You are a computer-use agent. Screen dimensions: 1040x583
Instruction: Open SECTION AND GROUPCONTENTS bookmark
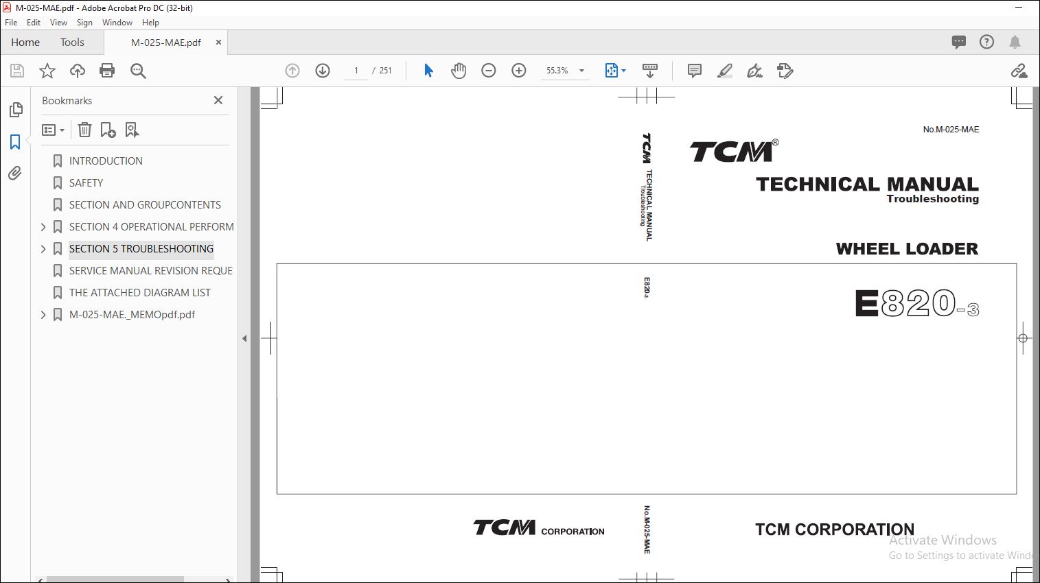click(x=145, y=205)
